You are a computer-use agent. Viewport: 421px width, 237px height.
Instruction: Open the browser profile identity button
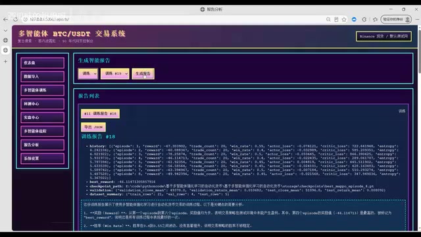coord(396,19)
